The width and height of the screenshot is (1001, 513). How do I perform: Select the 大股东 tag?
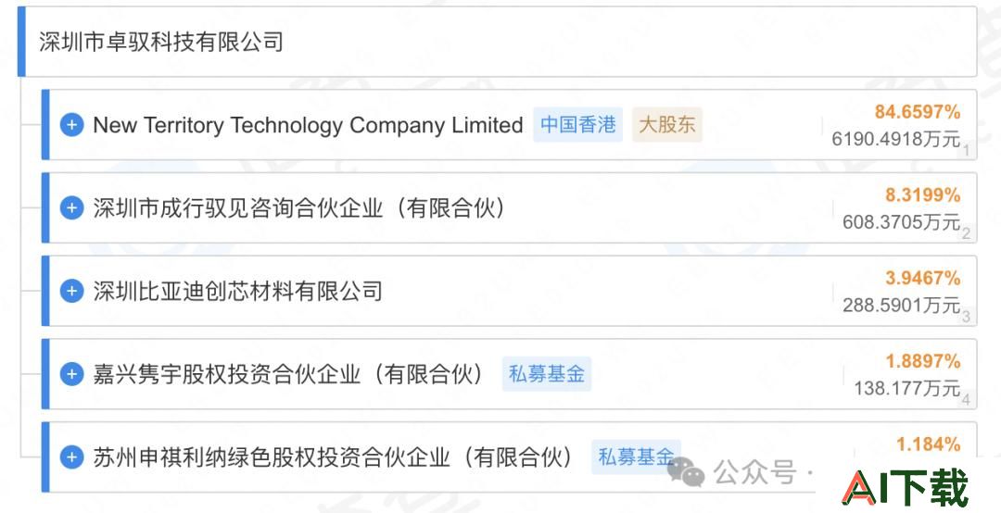pyautogui.click(x=667, y=124)
